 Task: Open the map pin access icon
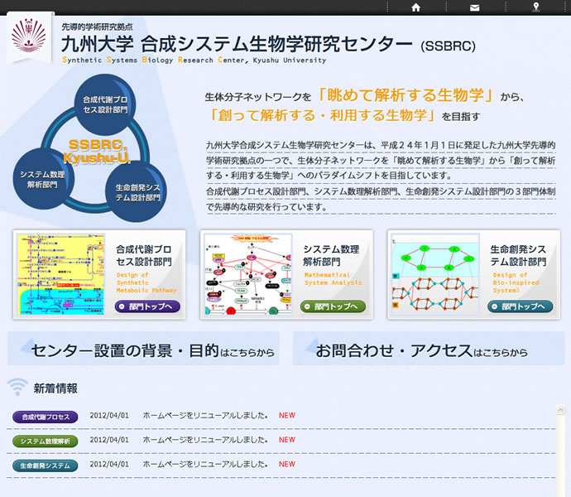pos(535,7)
